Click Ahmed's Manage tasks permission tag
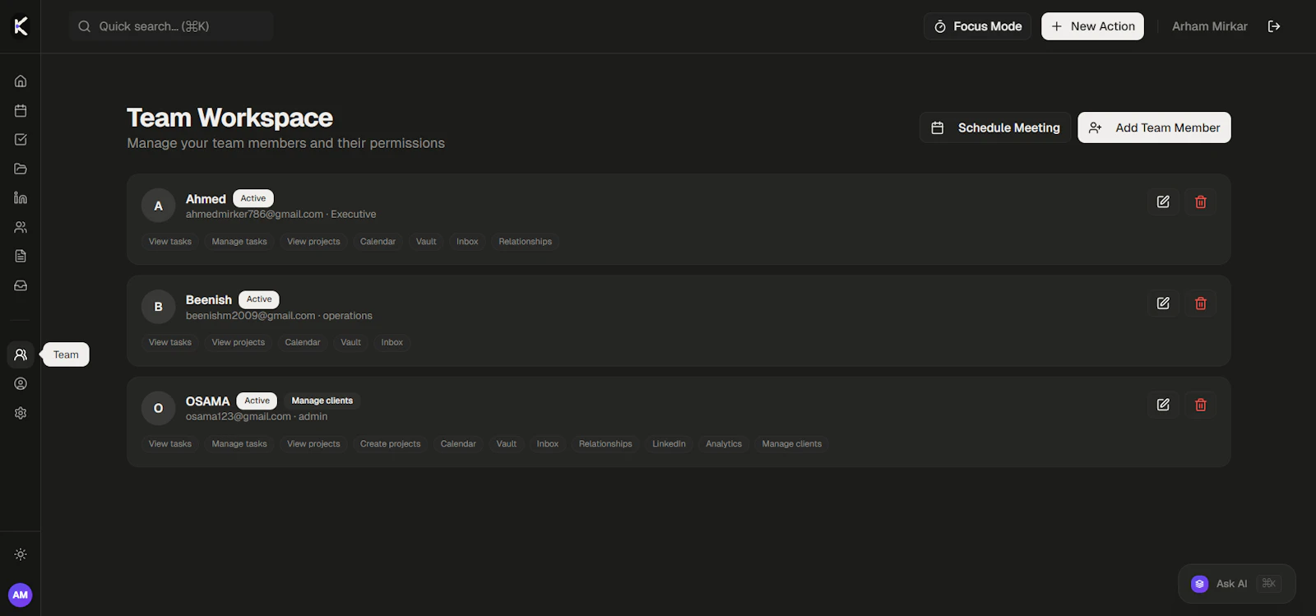Viewport: 1316px width, 616px height. pyautogui.click(x=239, y=242)
